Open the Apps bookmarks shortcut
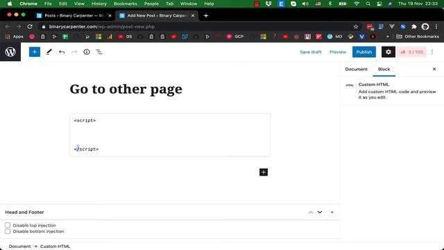Image resolution: width=444 pixels, height=250 pixels. click(x=15, y=37)
